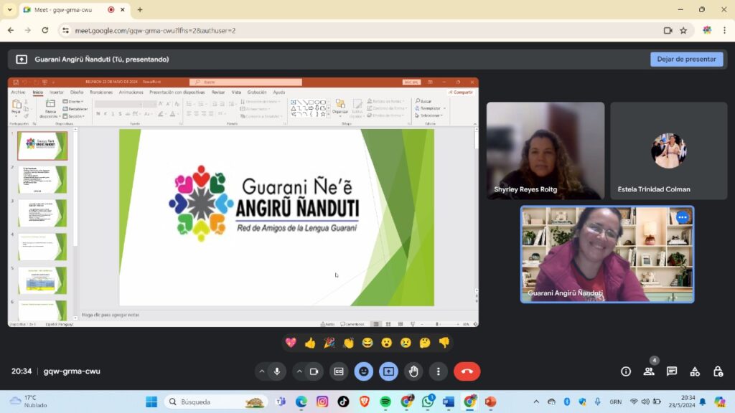
Task: Open meeting details info panel
Action: (626, 371)
